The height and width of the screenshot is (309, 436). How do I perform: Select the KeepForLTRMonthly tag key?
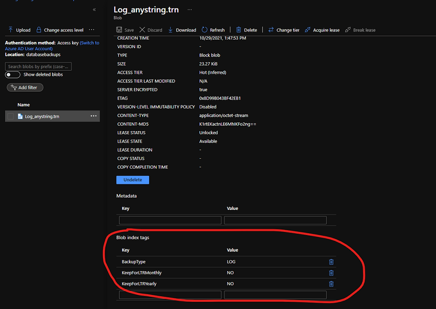(141, 273)
